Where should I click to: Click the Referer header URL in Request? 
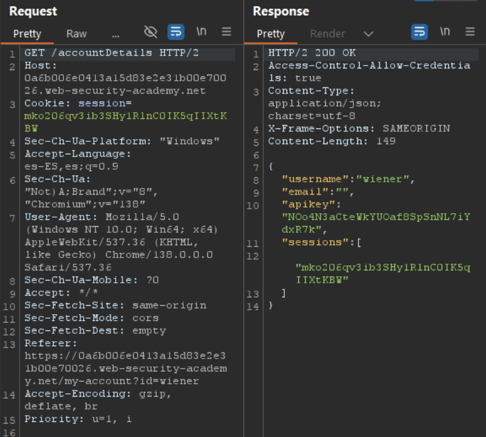(125, 369)
